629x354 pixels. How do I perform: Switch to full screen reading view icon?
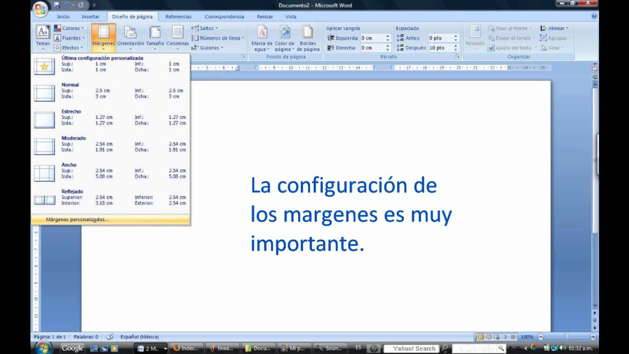pos(489,337)
